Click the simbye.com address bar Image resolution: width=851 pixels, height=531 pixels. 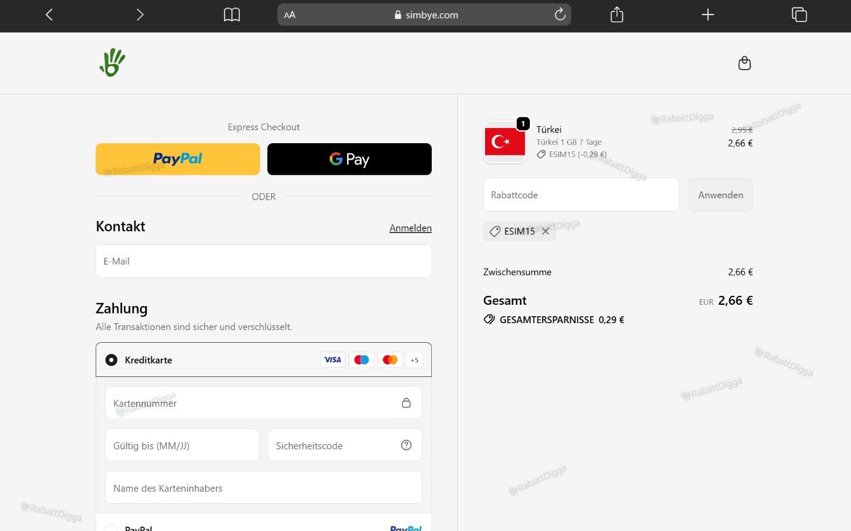click(x=424, y=15)
